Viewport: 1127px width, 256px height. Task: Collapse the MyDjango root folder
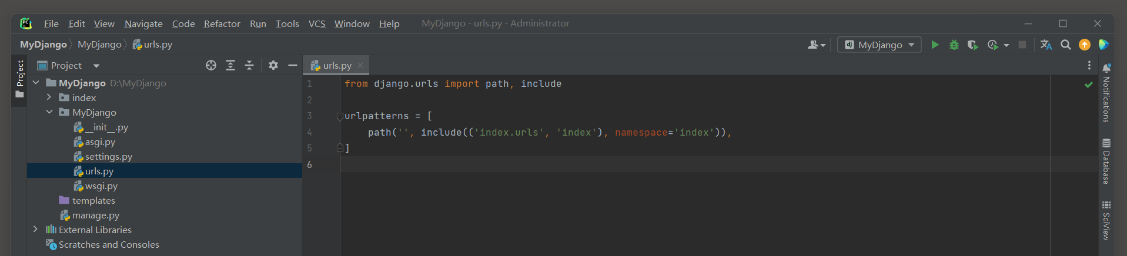(36, 83)
